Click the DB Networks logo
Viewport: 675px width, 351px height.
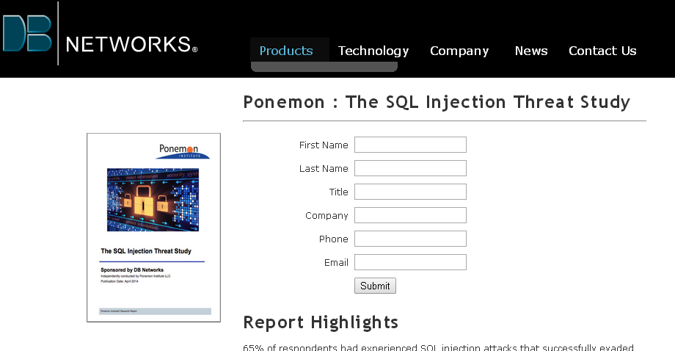pos(100,34)
